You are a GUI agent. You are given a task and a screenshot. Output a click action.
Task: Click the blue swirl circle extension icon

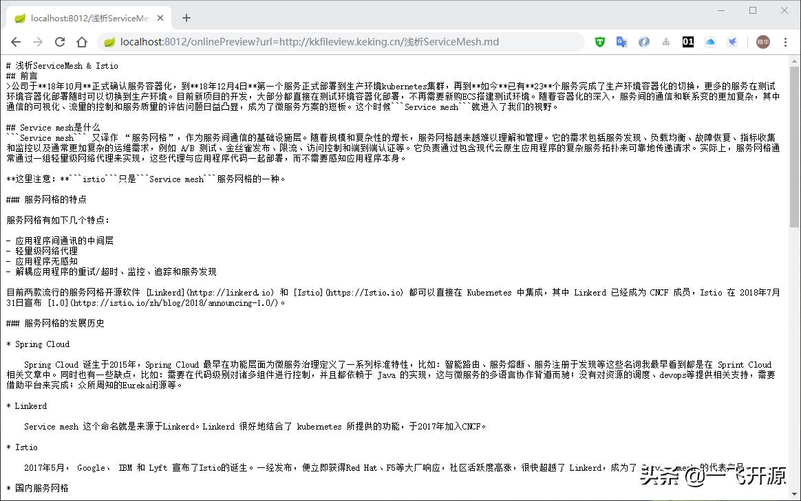(643, 42)
